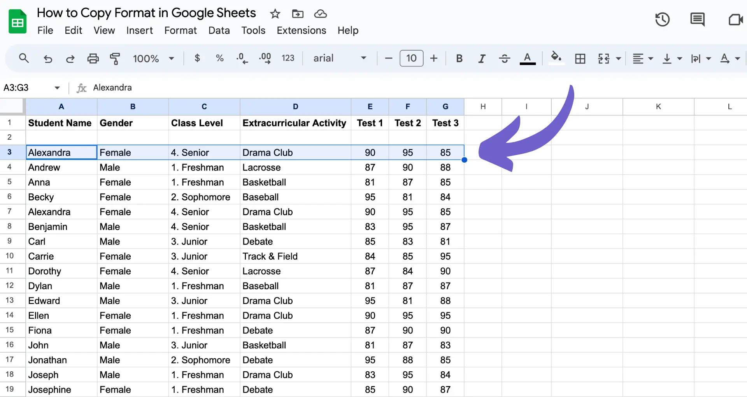Expand horizontal align dropdown arrow
Screen dimensions: 747x397
(x=651, y=59)
